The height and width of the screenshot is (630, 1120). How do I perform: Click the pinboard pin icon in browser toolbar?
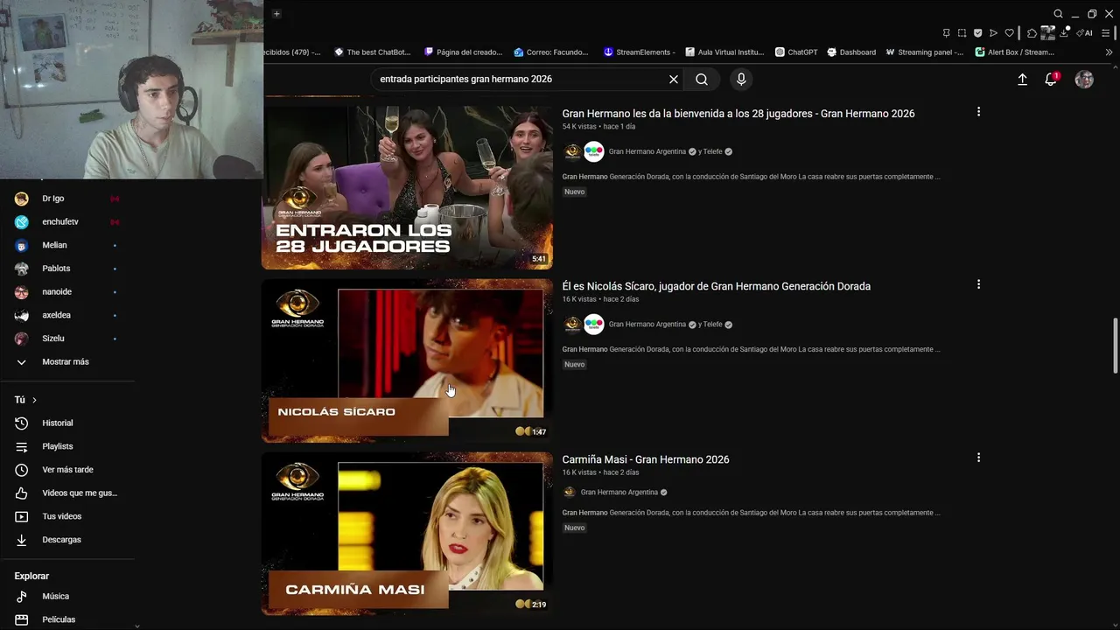tap(946, 33)
